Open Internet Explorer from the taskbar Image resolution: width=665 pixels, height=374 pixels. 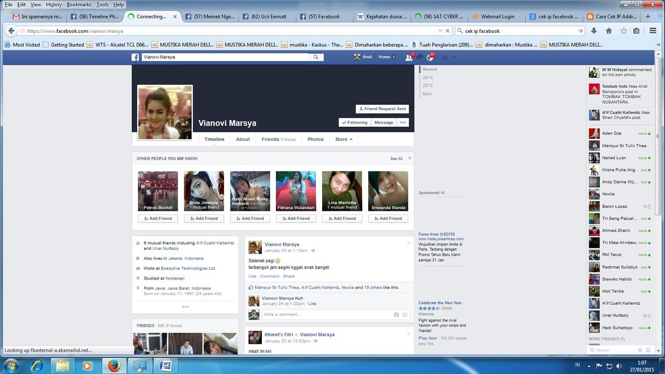click(37, 366)
